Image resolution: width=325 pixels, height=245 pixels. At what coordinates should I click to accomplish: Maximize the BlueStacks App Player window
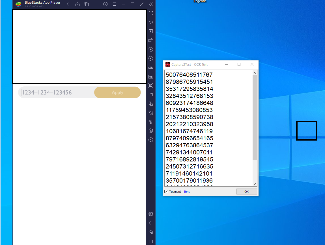click(x=133, y=4)
